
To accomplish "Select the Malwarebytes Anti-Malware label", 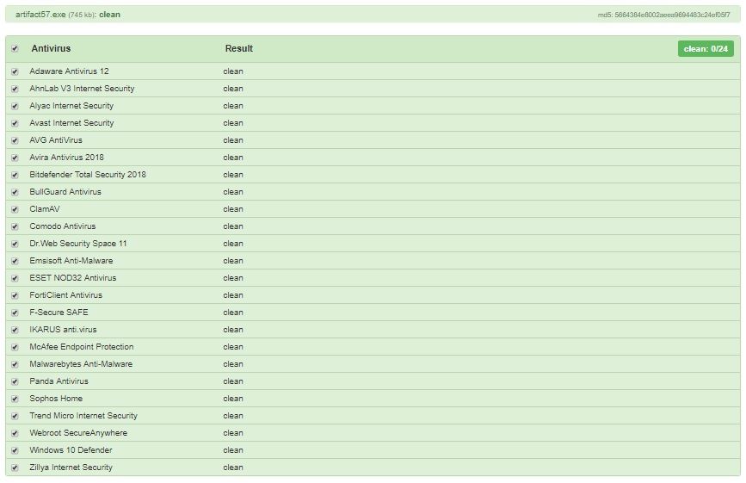I will [x=81, y=364].
